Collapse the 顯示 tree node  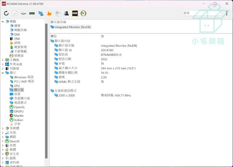[x=3, y=73]
